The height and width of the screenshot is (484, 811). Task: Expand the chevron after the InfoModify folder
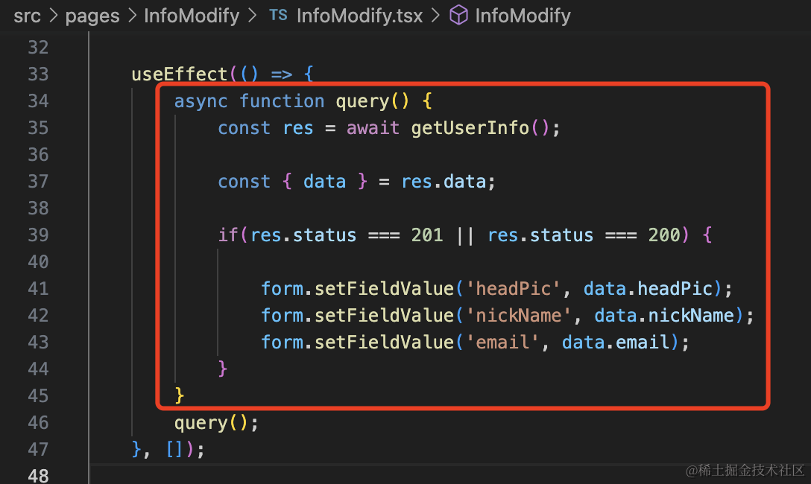(252, 16)
